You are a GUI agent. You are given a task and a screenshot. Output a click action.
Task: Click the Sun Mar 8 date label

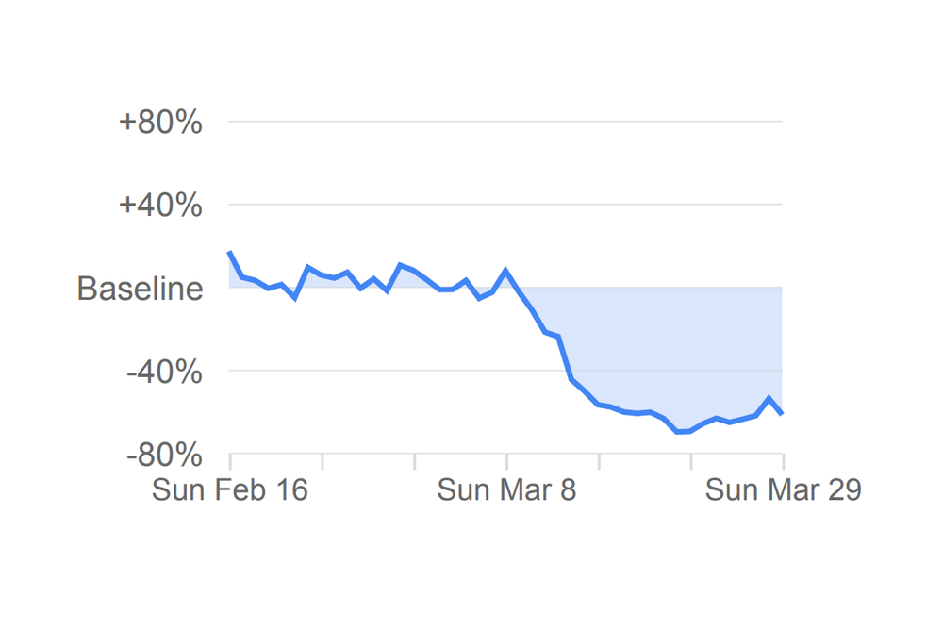(x=506, y=490)
